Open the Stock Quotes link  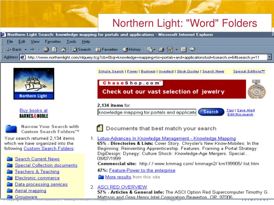(x=188, y=71)
